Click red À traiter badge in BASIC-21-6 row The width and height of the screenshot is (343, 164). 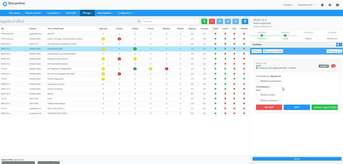[x=119, y=74]
